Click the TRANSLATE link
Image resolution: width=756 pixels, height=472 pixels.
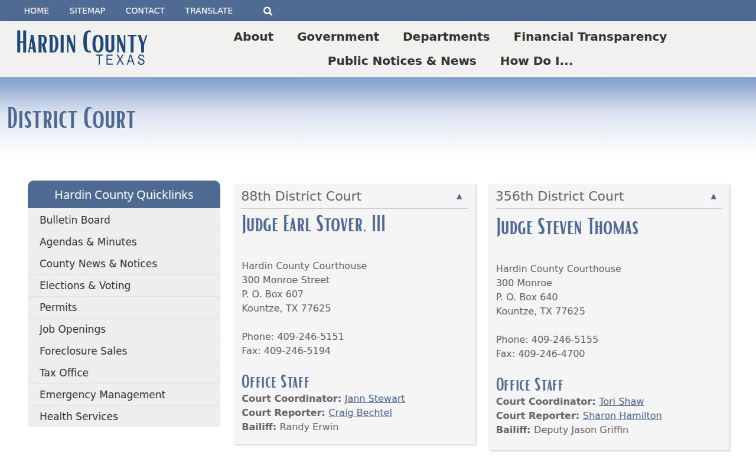[208, 11]
